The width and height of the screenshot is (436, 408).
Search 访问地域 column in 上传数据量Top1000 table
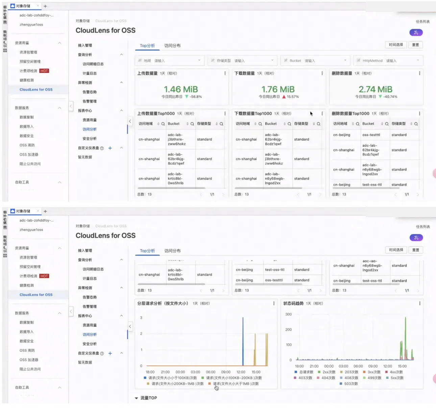click(163, 124)
